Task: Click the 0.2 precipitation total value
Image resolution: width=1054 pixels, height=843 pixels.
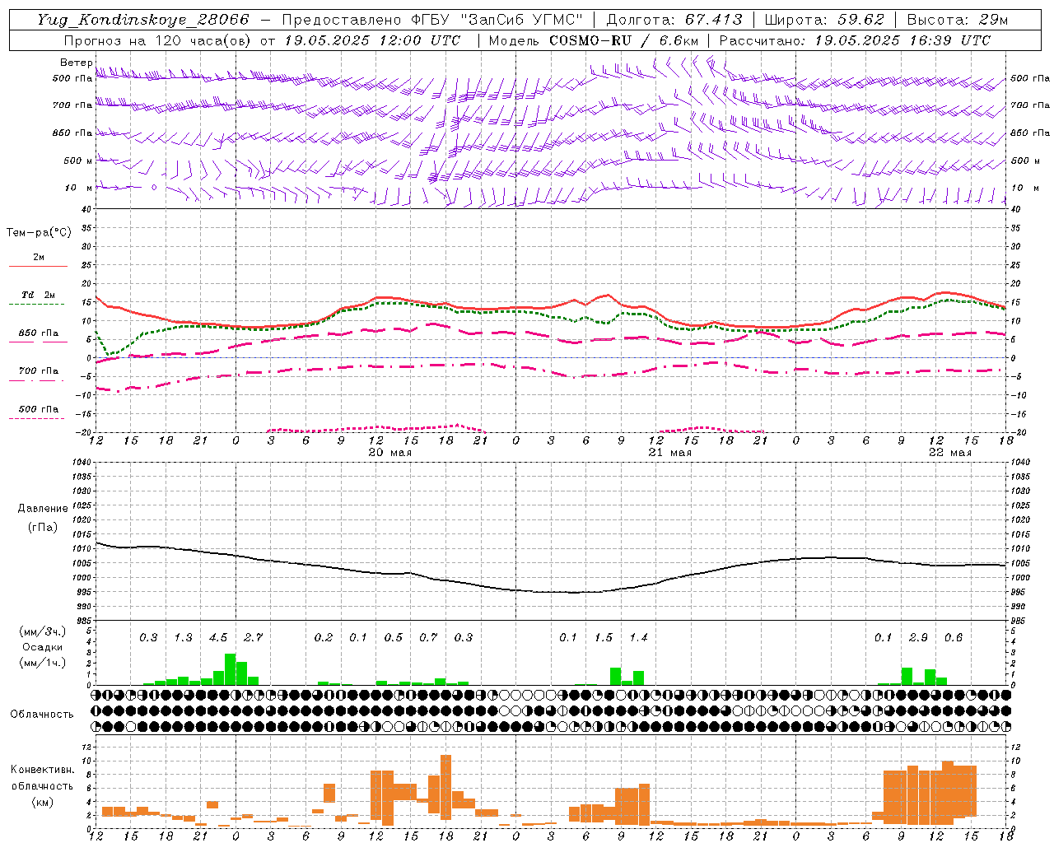Action: pos(324,638)
